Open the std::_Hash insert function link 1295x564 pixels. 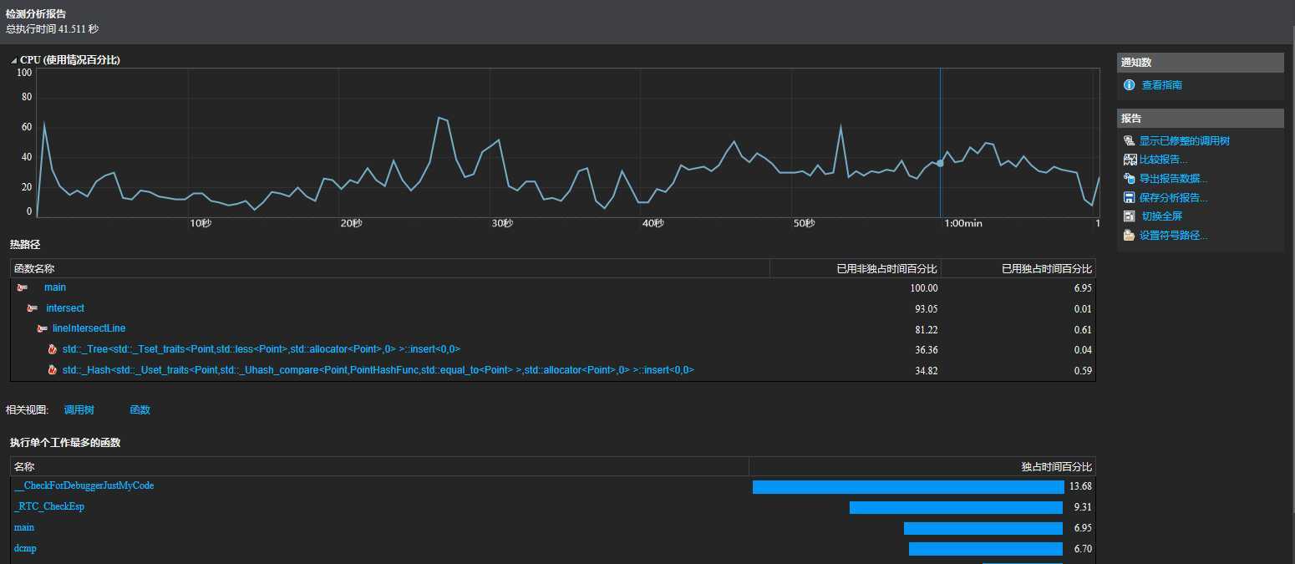click(x=378, y=370)
